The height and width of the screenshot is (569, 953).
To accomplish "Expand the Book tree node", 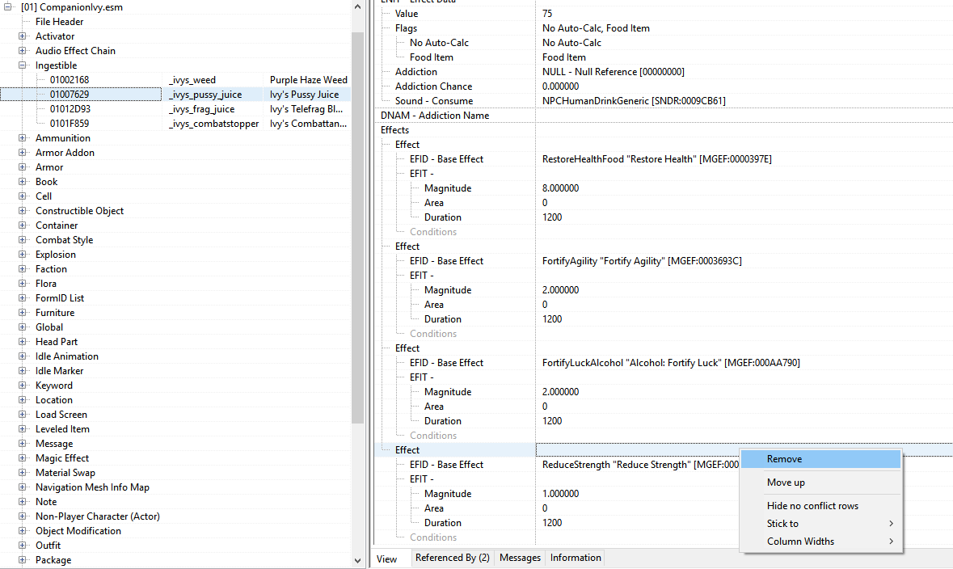I will pyautogui.click(x=23, y=182).
